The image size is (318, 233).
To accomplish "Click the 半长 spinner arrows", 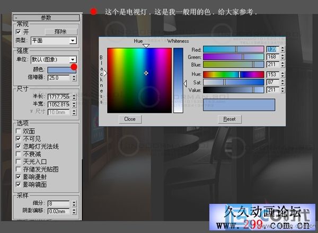I will (74, 97).
